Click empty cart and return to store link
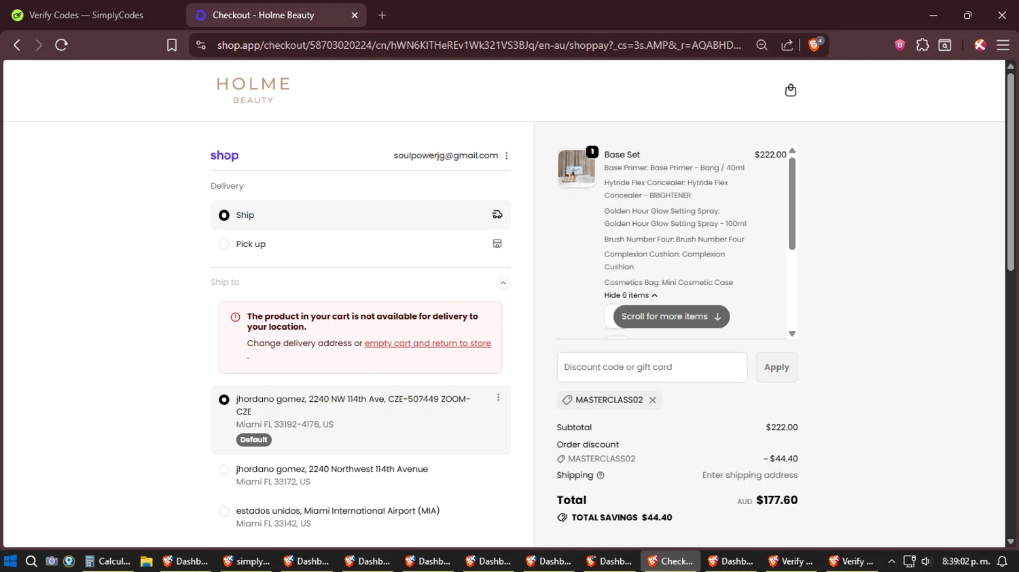1019x572 pixels. coord(427,343)
